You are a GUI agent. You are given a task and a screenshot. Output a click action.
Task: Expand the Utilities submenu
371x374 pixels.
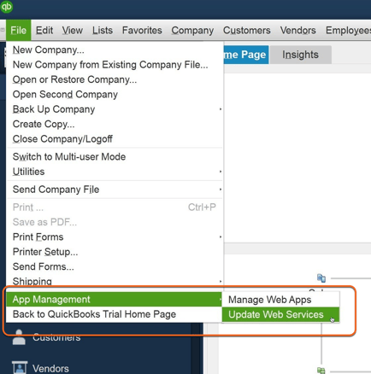pos(115,172)
